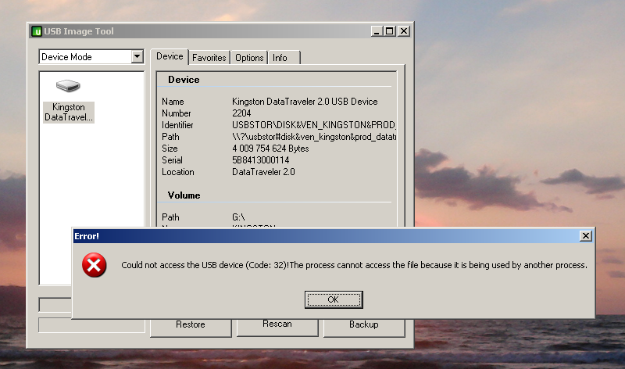Close the USB Image Tool window
This screenshot has height=369, width=625.
pyautogui.click(x=404, y=31)
